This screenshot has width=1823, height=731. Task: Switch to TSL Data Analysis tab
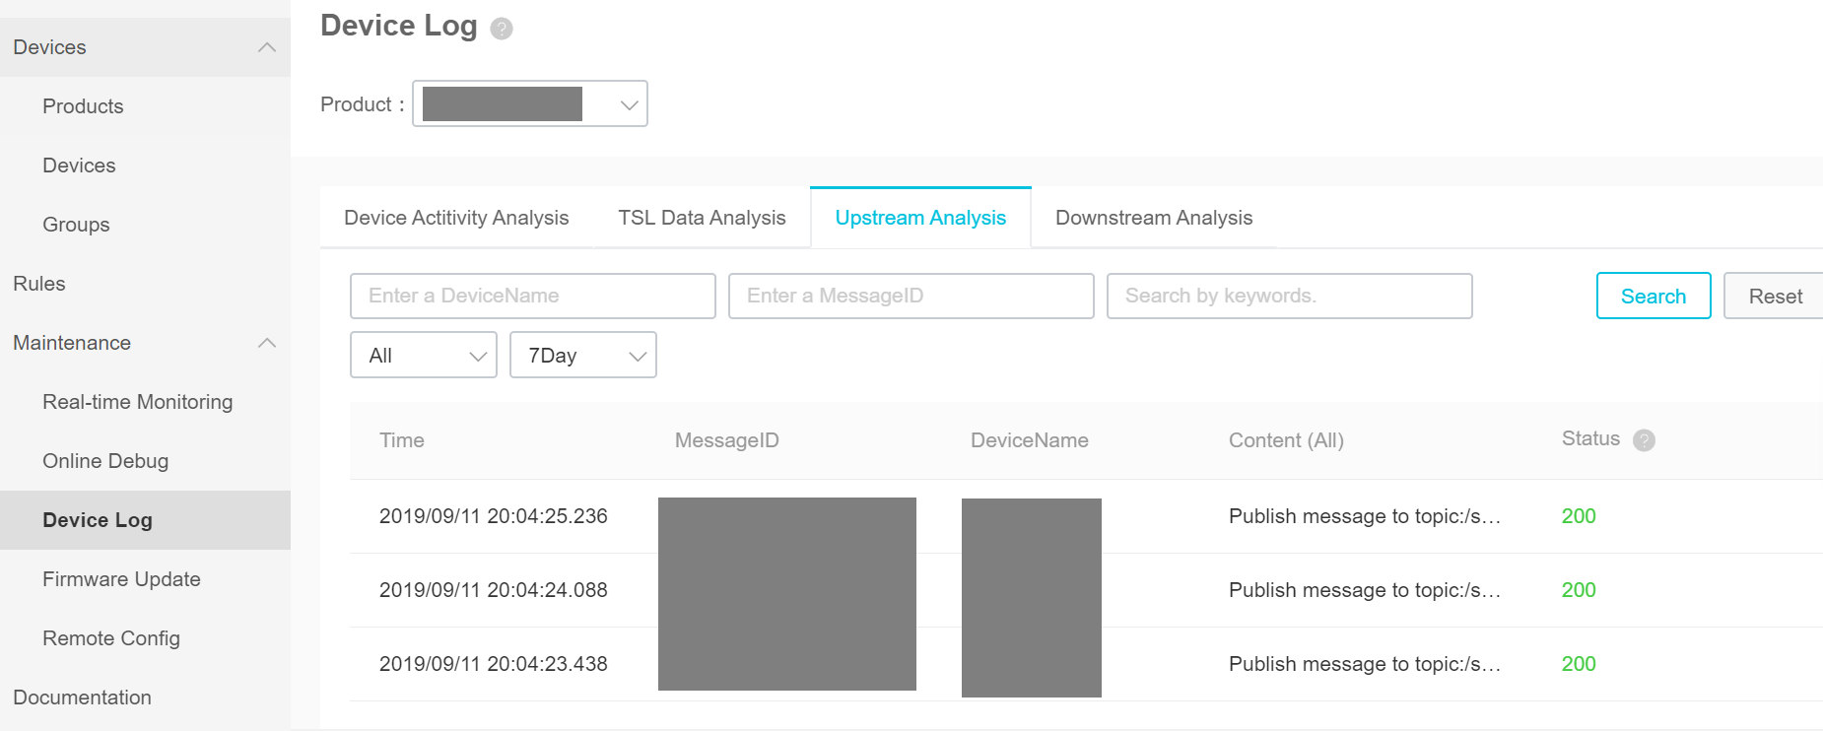702,218
